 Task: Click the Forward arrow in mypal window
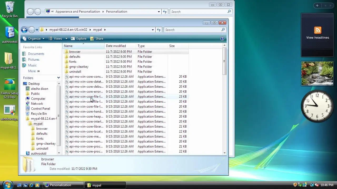click(x=32, y=30)
